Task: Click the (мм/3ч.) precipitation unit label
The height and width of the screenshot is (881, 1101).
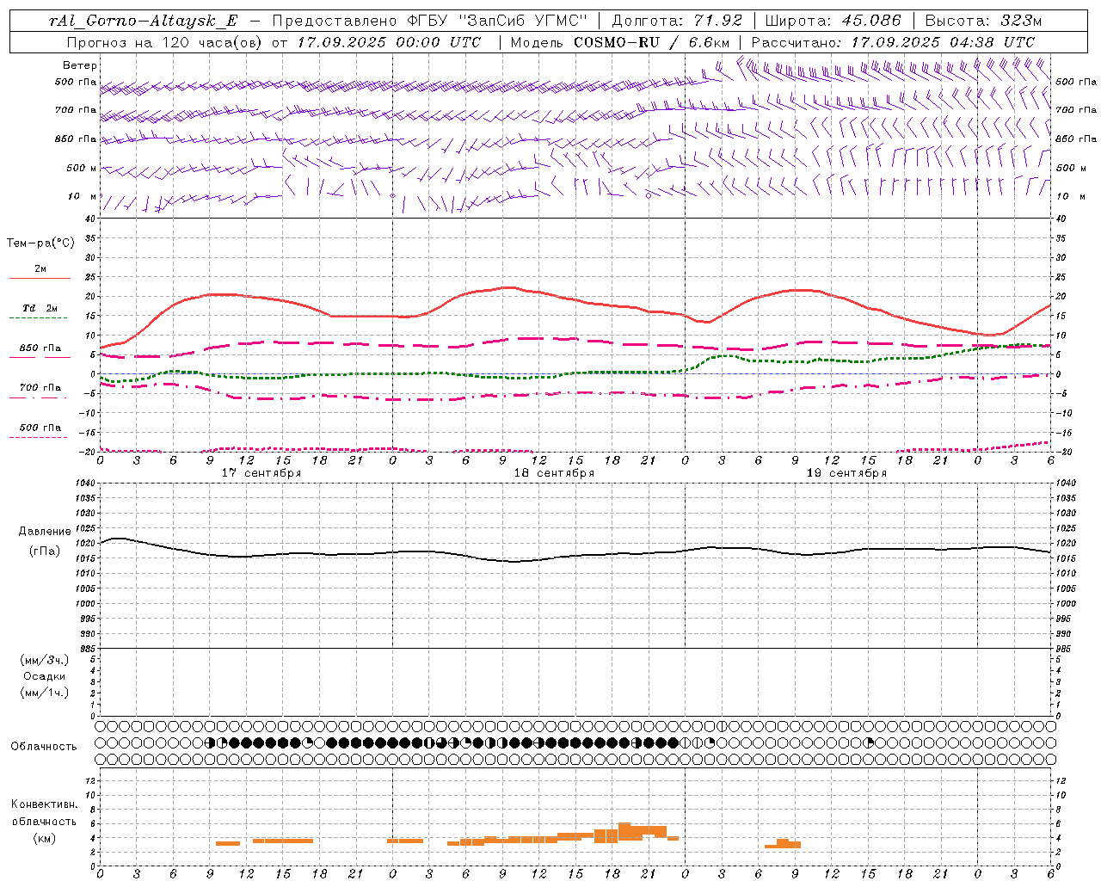Action: click(x=45, y=660)
